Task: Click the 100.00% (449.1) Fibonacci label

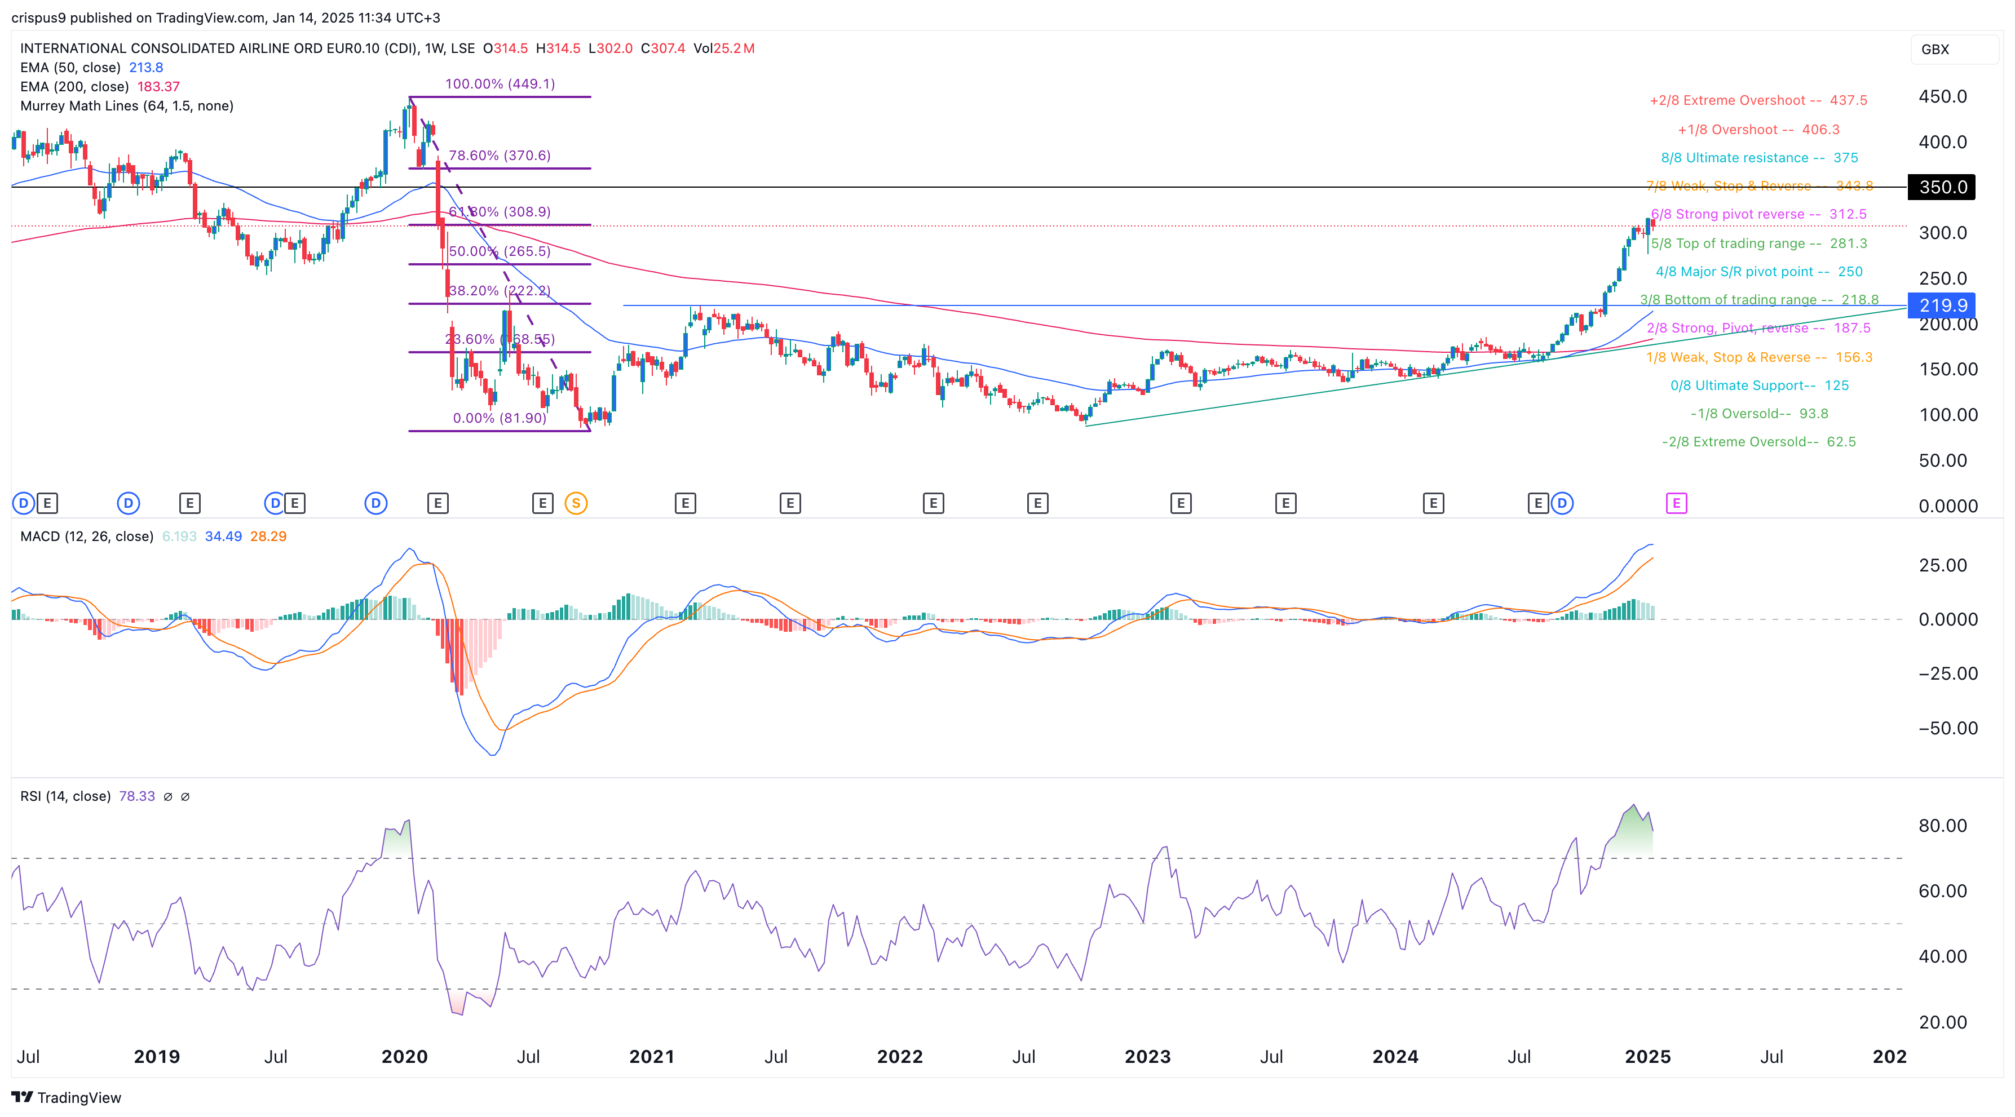Action: tap(500, 83)
